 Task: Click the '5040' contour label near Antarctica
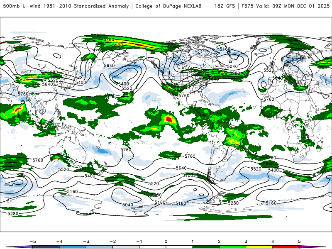(x=128, y=205)
